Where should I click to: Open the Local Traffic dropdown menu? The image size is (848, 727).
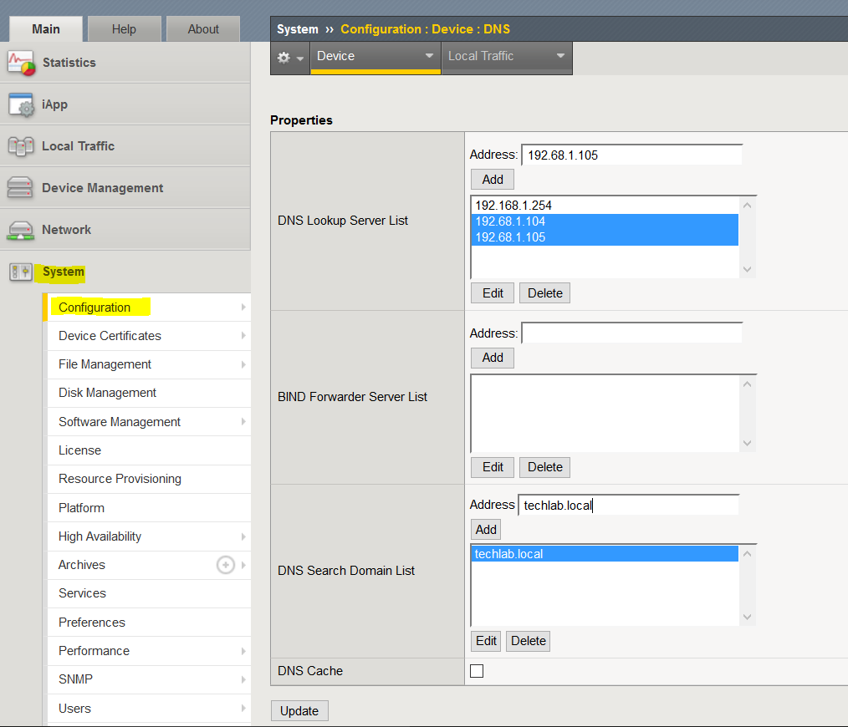click(507, 56)
